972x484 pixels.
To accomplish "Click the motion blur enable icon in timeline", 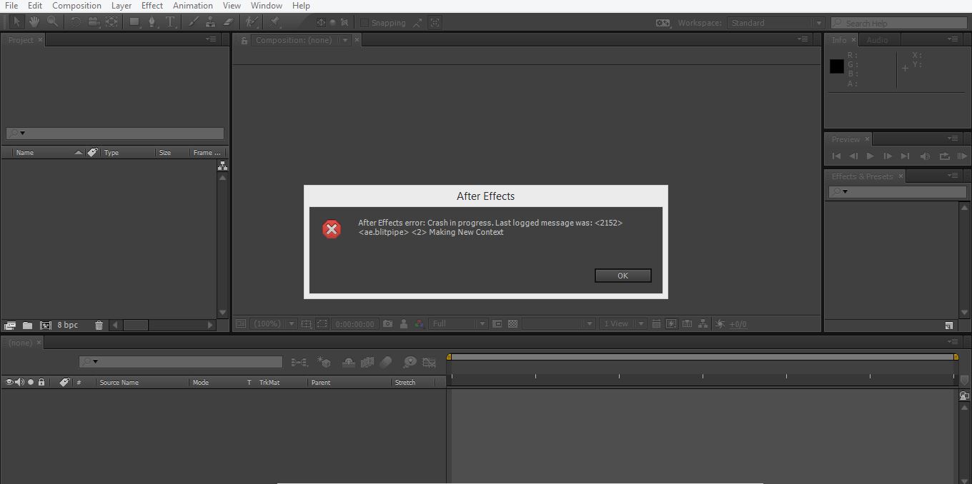I will [386, 363].
